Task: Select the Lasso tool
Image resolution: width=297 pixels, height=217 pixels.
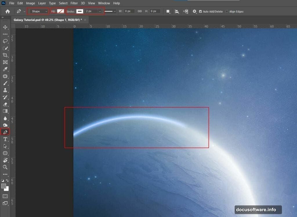Action: [x=5, y=41]
